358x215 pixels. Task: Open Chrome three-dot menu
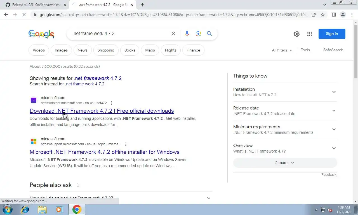pos(352,15)
